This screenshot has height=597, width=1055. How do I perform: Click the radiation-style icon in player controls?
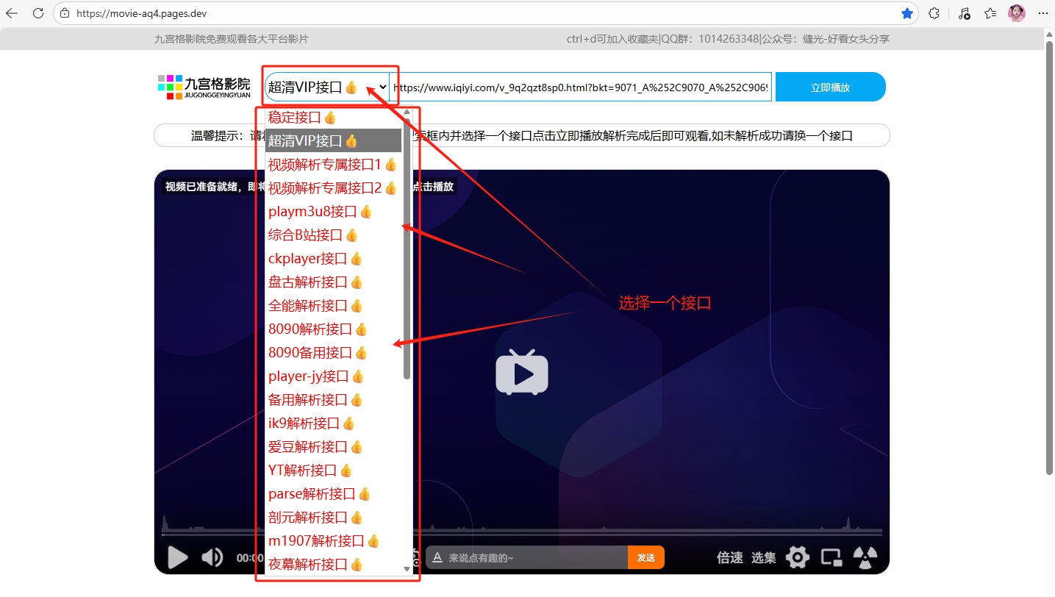point(865,557)
